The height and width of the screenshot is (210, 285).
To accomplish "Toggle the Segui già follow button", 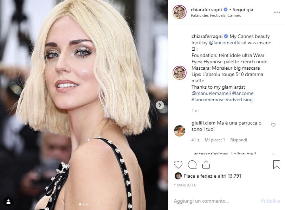I will [243, 9].
